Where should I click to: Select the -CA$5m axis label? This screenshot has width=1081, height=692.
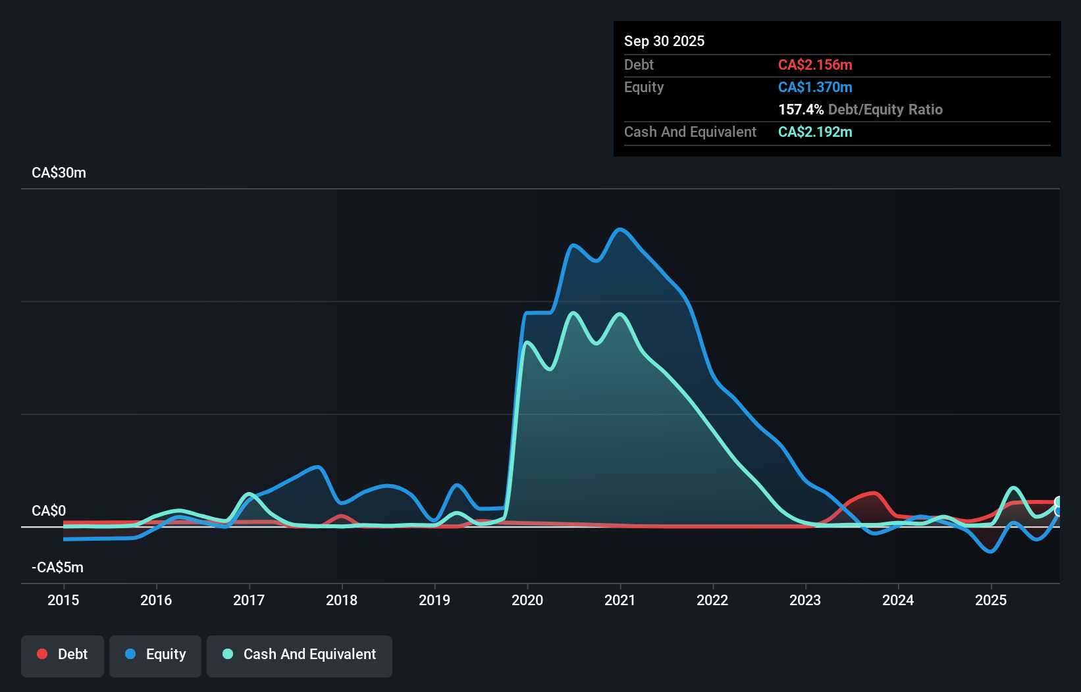click(57, 567)
